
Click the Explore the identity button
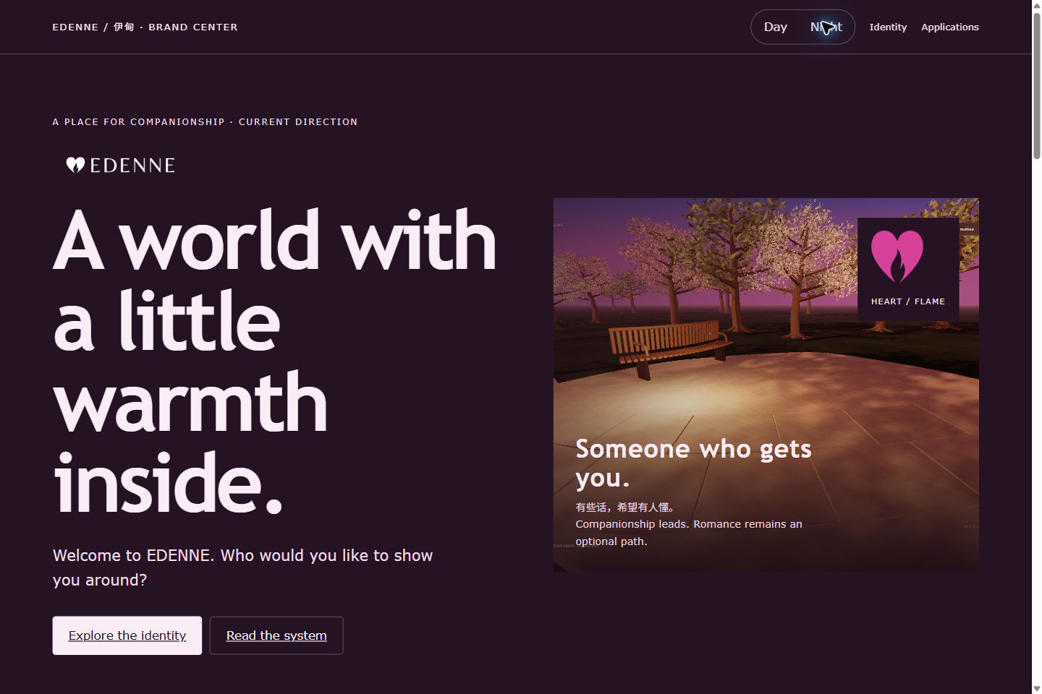[127, 635]
